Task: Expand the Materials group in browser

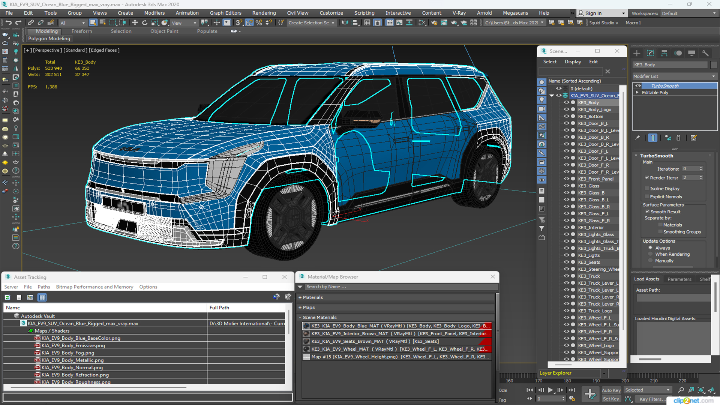Action: (x=300, y=297)
